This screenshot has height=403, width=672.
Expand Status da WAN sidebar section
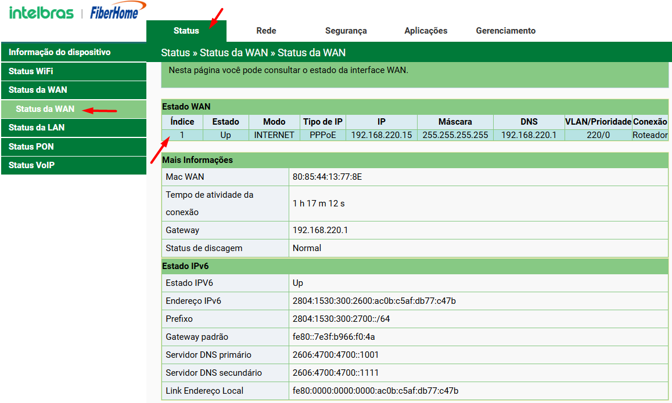[x=74, y=90]
